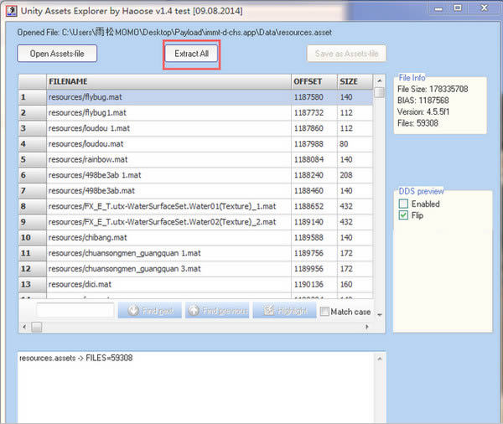Minimize the Unity Assets Explorer window
503x424 pixels.
pos(438,8)
